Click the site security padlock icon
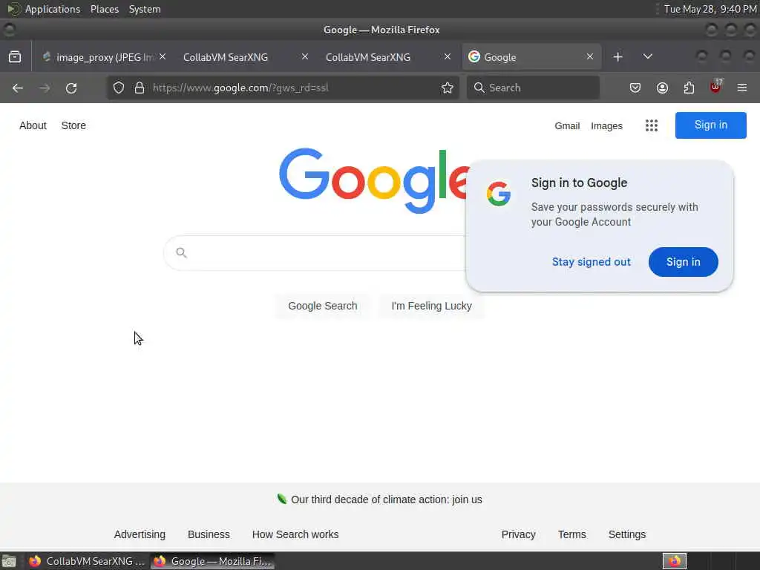760x570 pixels. 140,88
